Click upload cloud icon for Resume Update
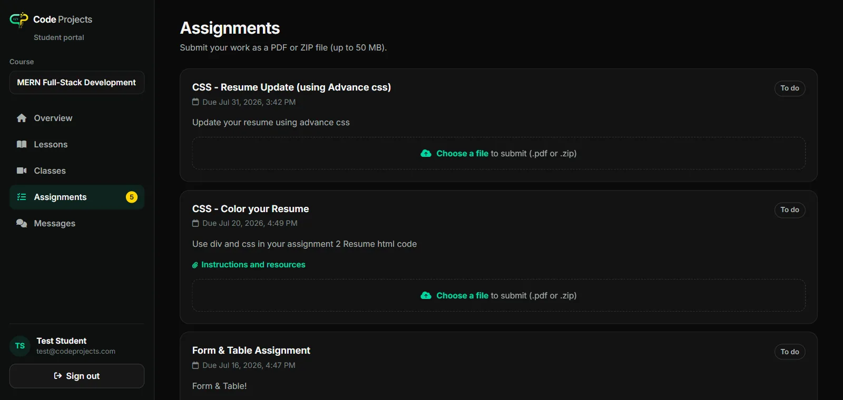This screenshot has width=843, height=400. (x=426, y=153)
